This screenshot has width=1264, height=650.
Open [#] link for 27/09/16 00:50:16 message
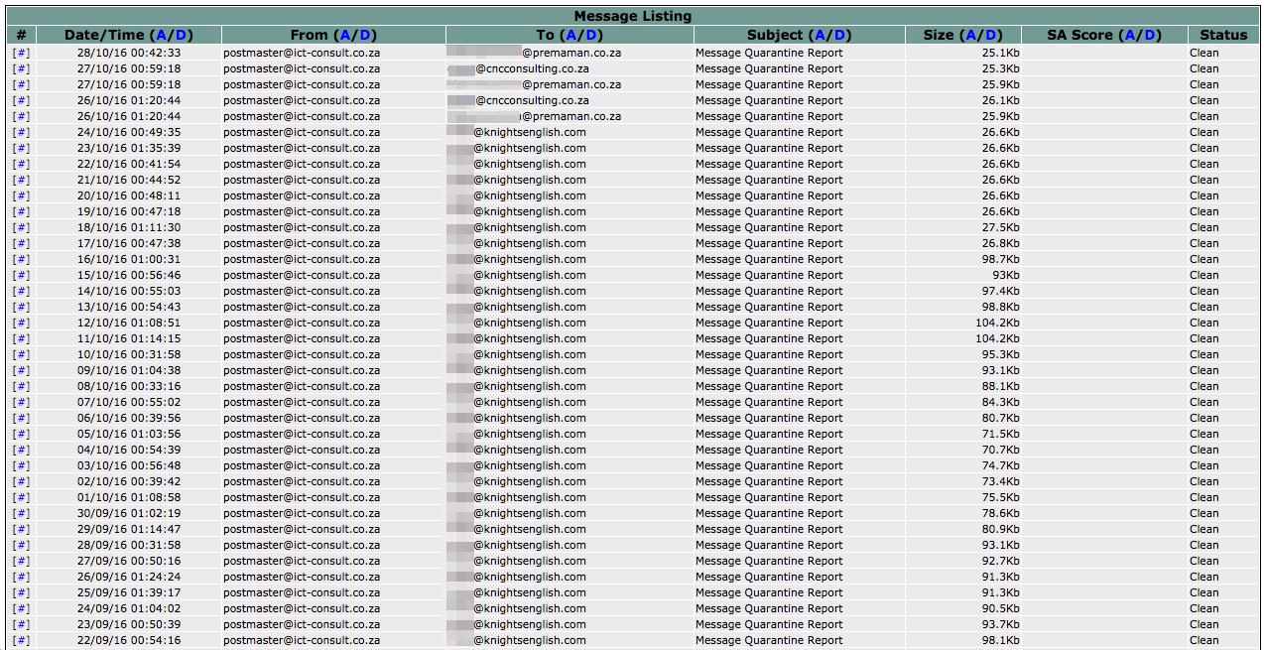click(x=21, y=561)
